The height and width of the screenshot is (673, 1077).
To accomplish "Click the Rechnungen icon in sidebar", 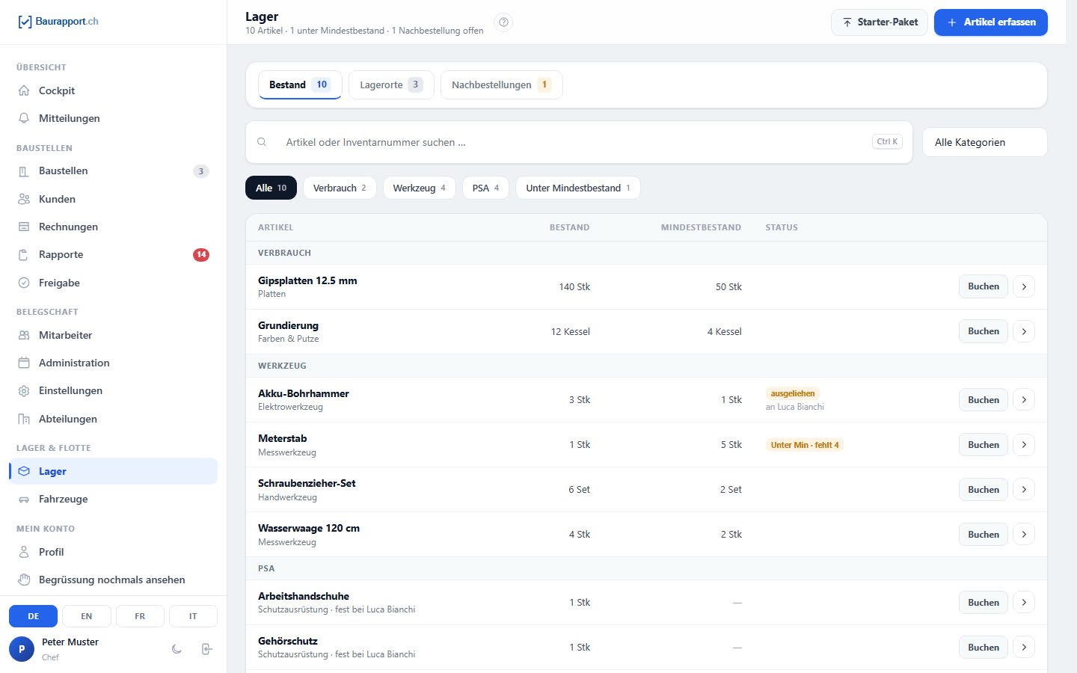I will point(24,227).
